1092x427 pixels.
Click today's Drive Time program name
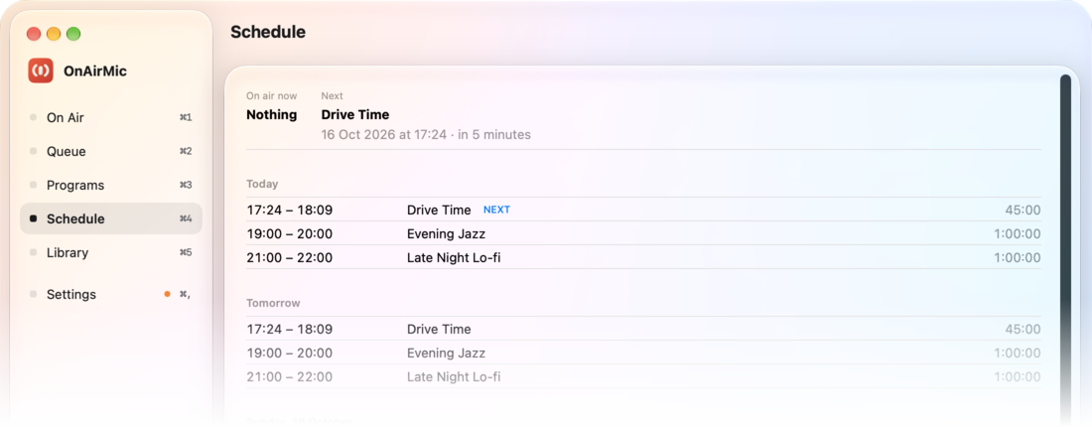click(439, 210)
